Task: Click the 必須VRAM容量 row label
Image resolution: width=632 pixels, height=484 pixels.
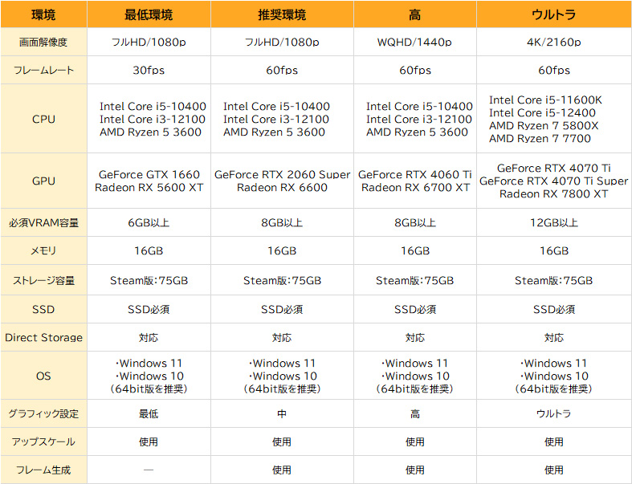Action: pos(43,222)
